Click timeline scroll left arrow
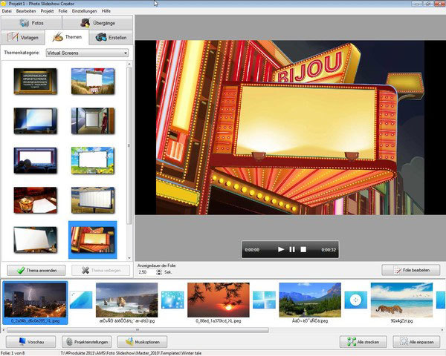The height and width of the screenshot is (356, 446). pyautogui.click(x=3, y=330)
